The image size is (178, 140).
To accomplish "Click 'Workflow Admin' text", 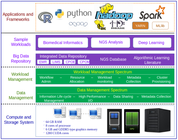I will tap(46, 79).
